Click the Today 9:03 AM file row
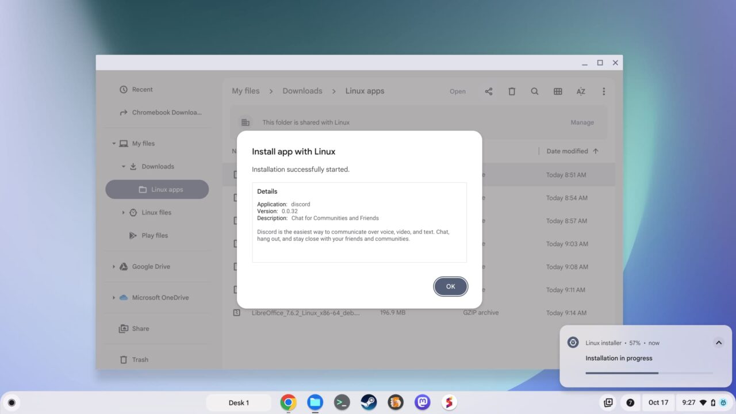This screenshot has height=414, width=736. click(419, 244)
